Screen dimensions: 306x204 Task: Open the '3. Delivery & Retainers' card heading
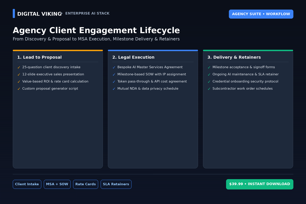coord(234,57)
